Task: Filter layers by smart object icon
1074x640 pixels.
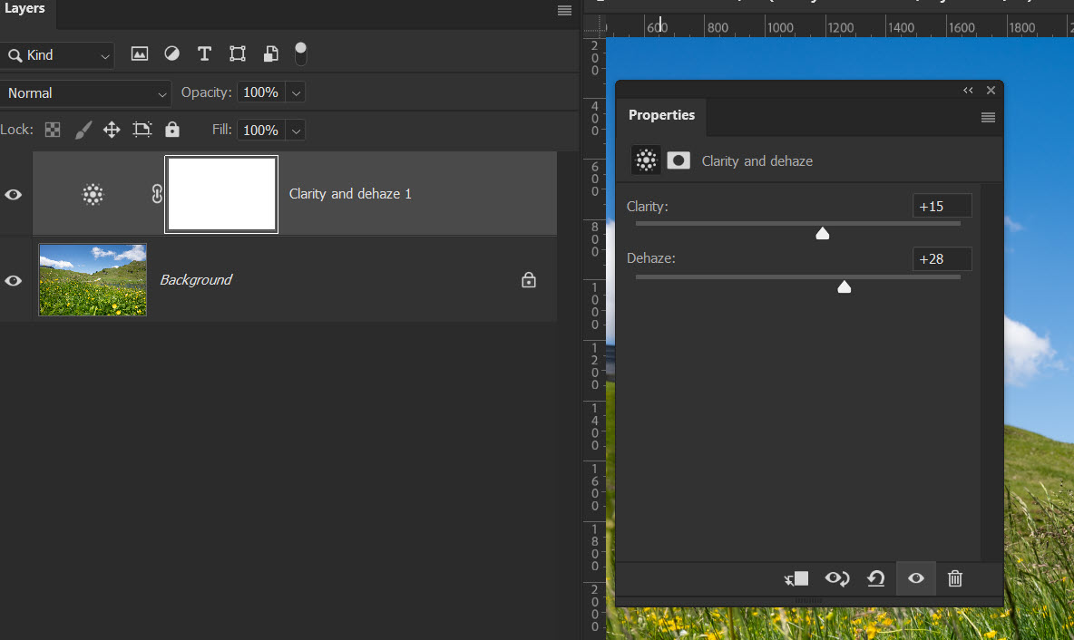Action: click(x=270, y=54)
